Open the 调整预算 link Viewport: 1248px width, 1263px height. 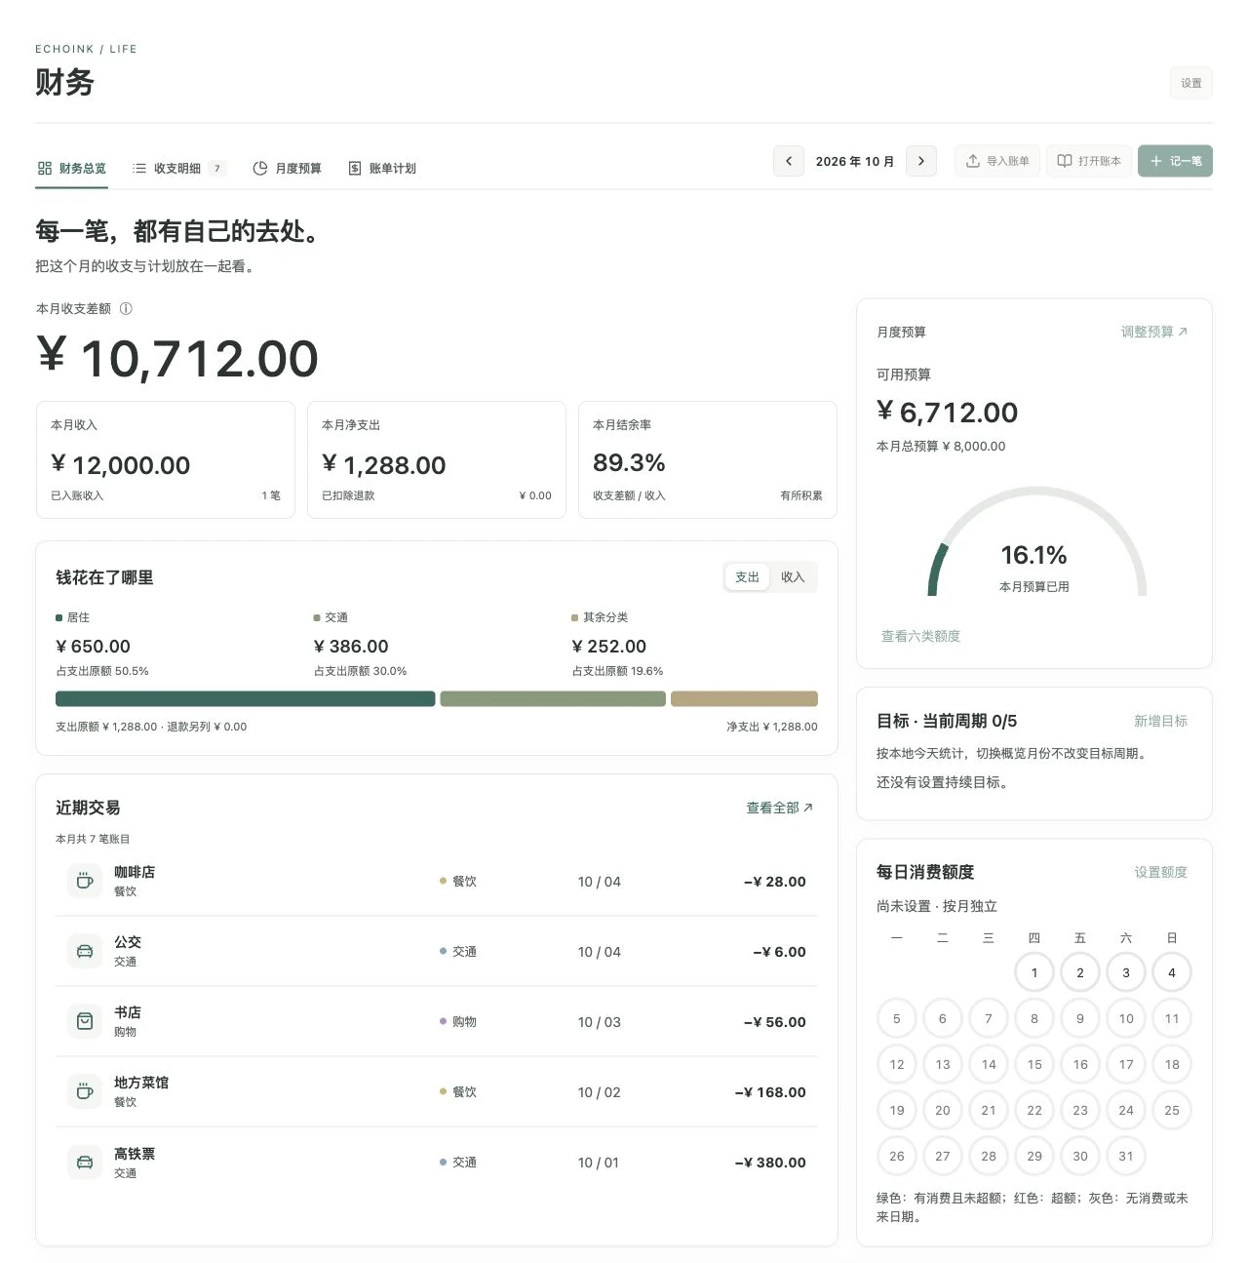1154,332
